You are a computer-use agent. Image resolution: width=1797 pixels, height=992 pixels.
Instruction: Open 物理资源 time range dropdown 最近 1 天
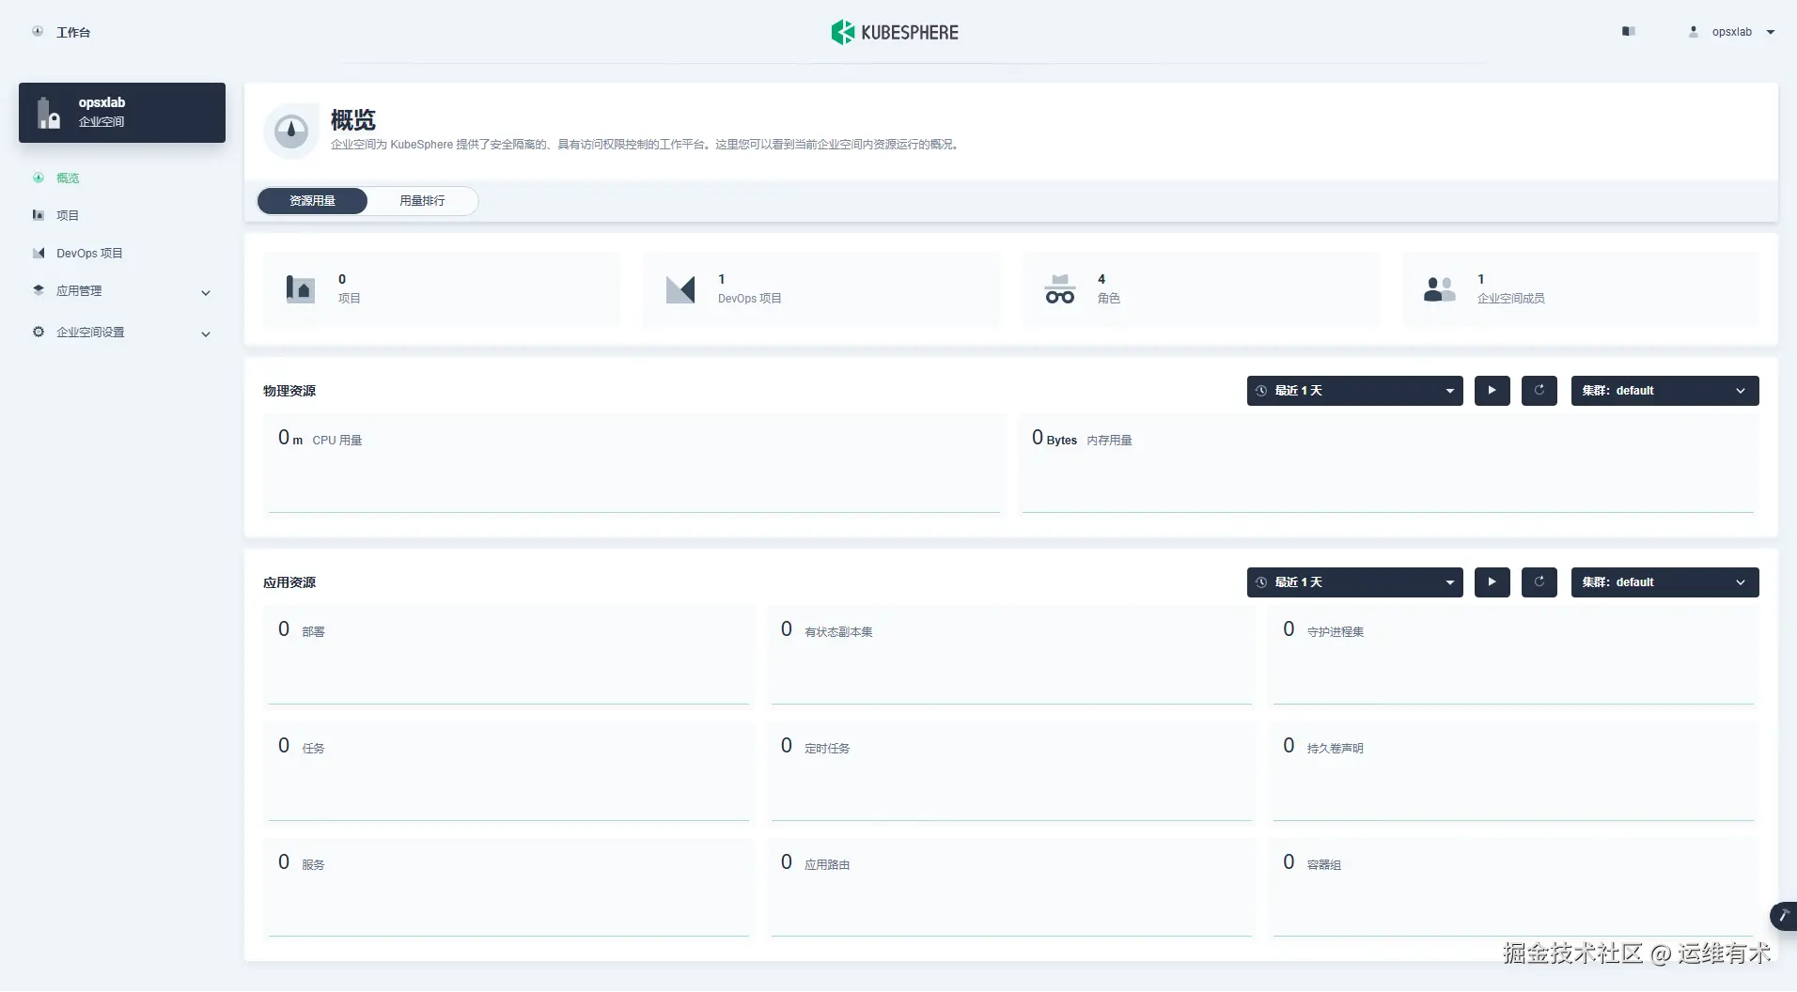(x=1355, y=391)
